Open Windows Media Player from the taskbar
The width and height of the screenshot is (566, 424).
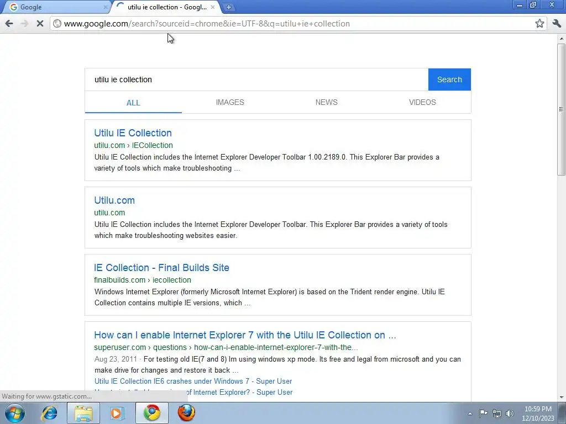(x=117, y=413)
